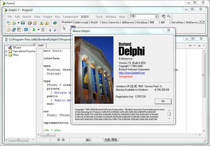Open the Search menu
210x146 pixels.
pyautogui.click(x=27, y=17)
